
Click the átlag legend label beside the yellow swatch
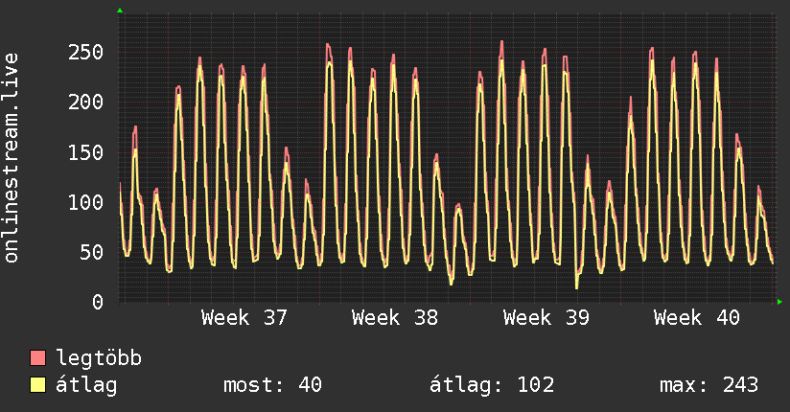[x=86, y=385]
